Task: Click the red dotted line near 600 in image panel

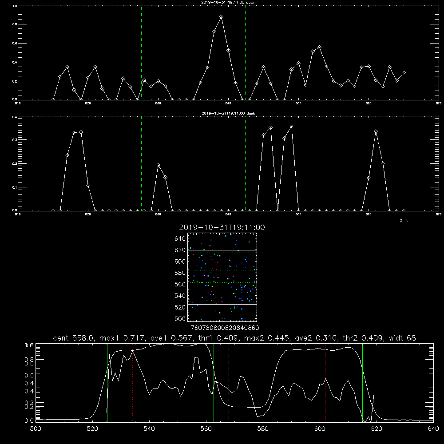Action: tap(222, 260)
